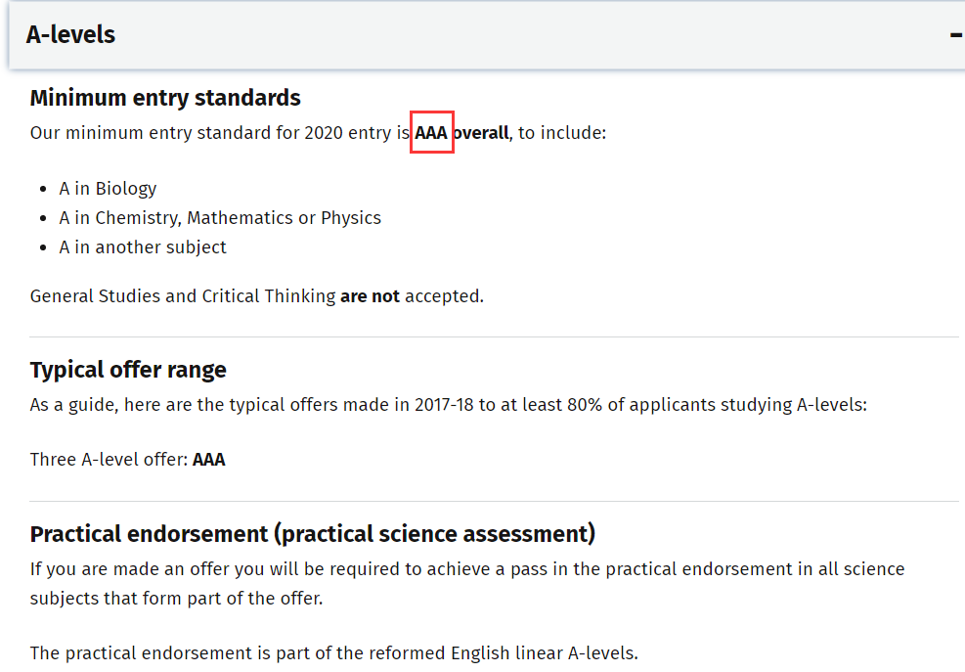Viewport: 965px width, 672px height.
Task: Click A in Chemistry, Mathematics or Physics
Action: 220,218
